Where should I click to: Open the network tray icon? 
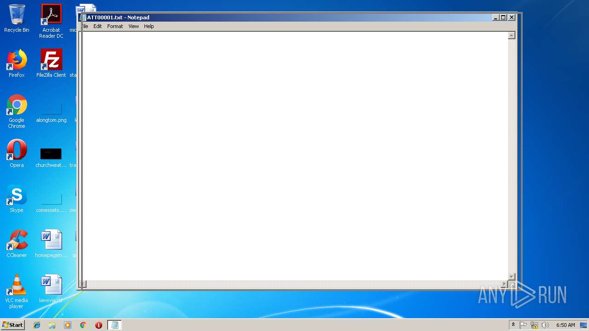click(x=534, y=325)
